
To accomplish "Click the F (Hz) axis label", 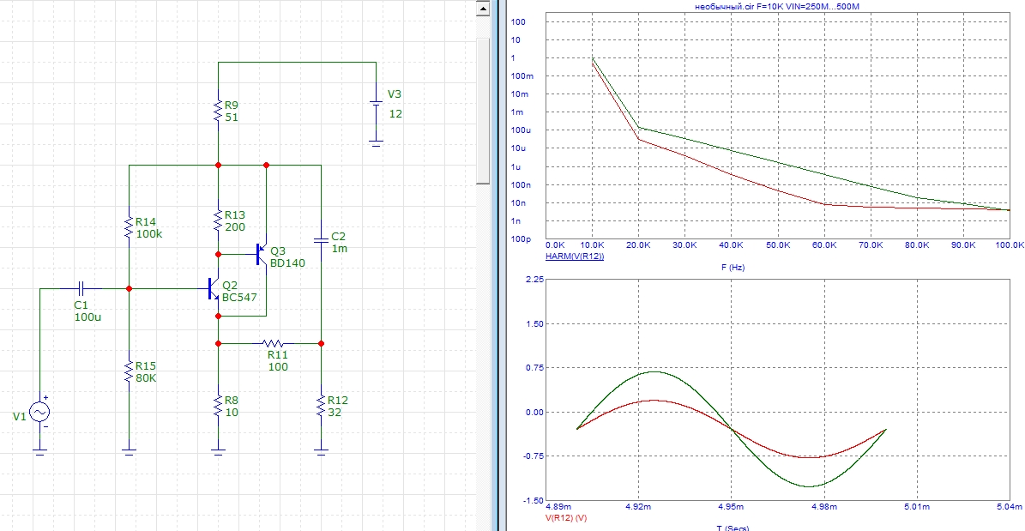I will click(x=732, y=268).
